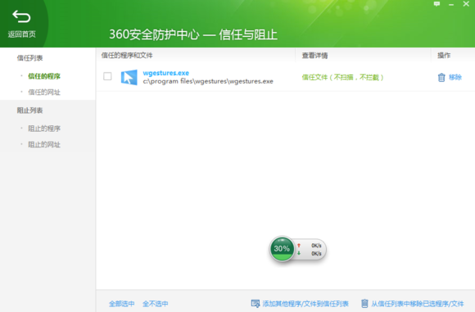Click the 返回首页 label
The width and height of the screenshot is (475, 312).
[21, 34]
